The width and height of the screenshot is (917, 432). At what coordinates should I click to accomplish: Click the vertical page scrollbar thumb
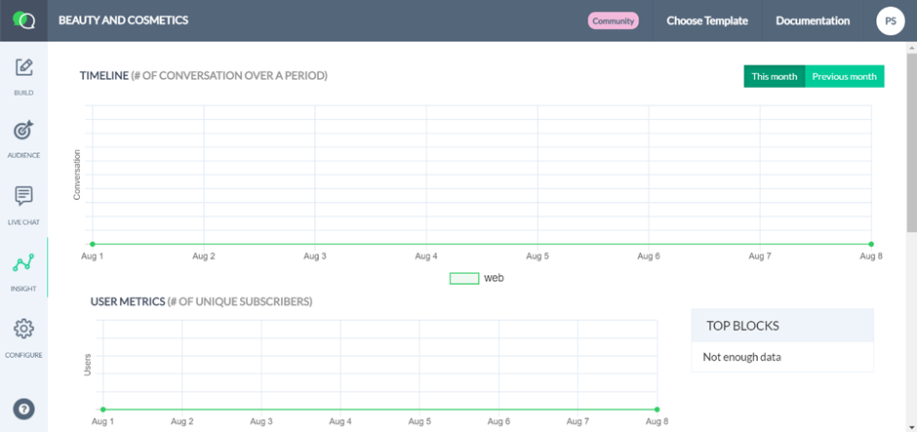[911, 141]
